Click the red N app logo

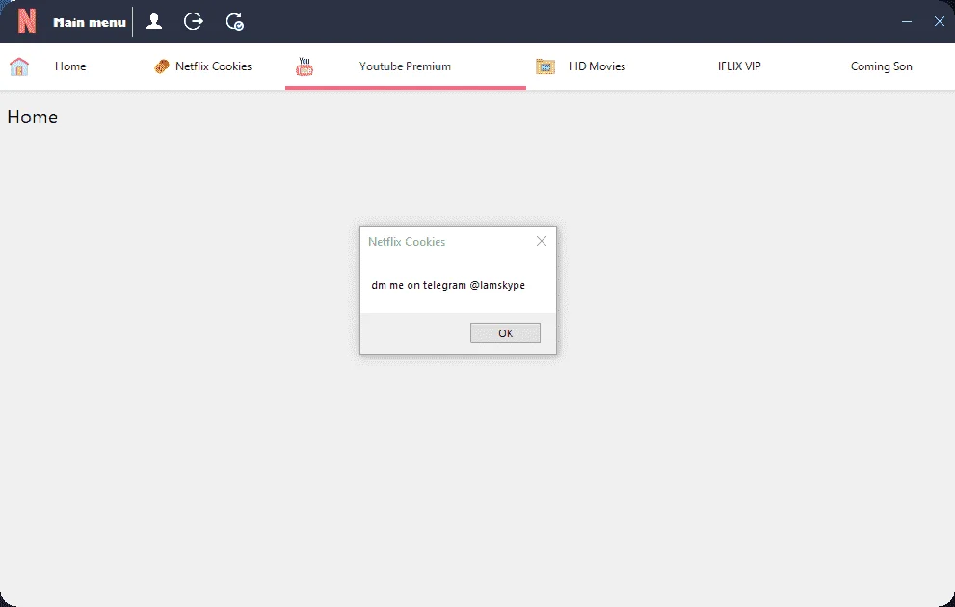27,21
